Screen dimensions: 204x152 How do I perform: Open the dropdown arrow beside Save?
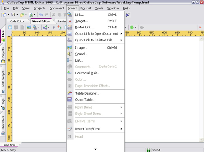point(17,15)
